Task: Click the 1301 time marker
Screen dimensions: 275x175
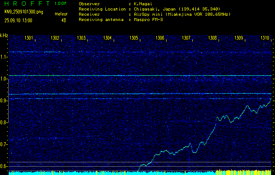Action: point(28,38)
